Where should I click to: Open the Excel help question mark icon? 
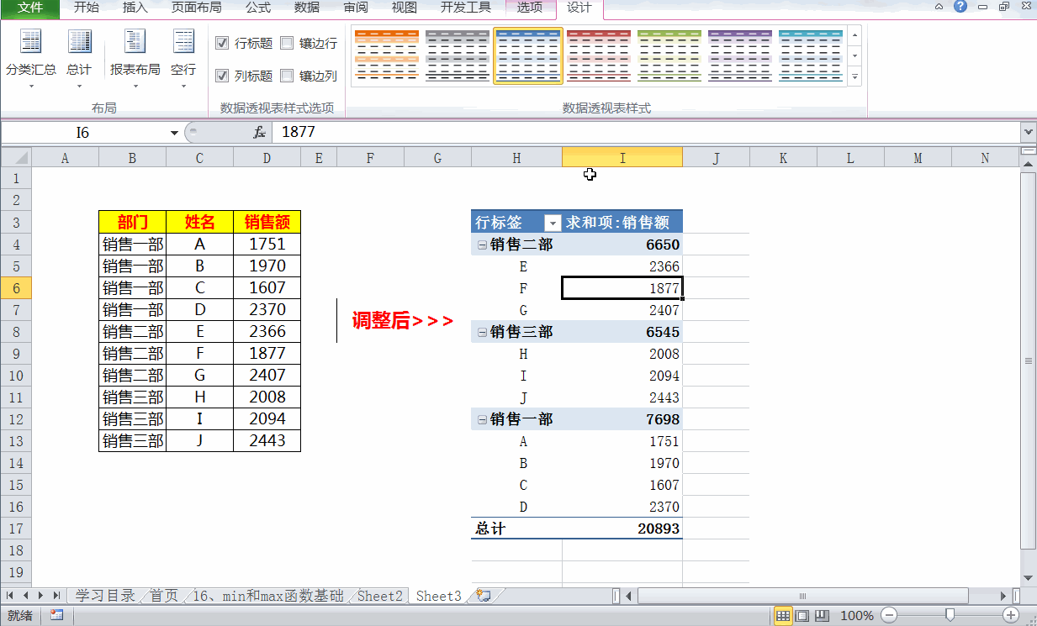point(960,7)
